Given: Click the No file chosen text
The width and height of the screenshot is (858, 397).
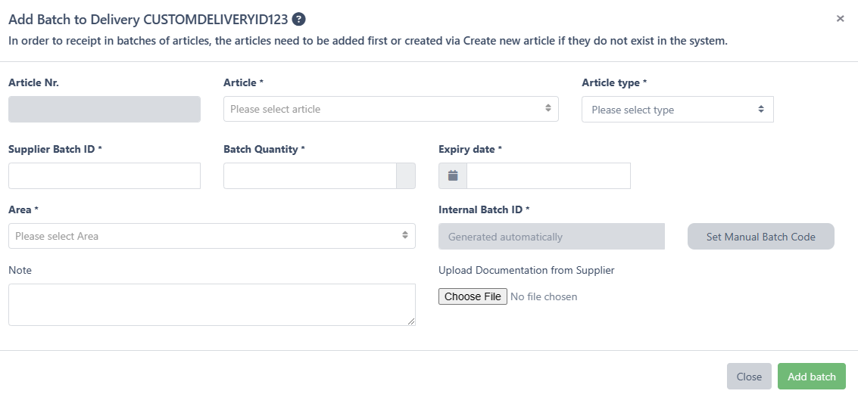Looking at the screenshot, I should pyautogui.click(x=544, y=296).
